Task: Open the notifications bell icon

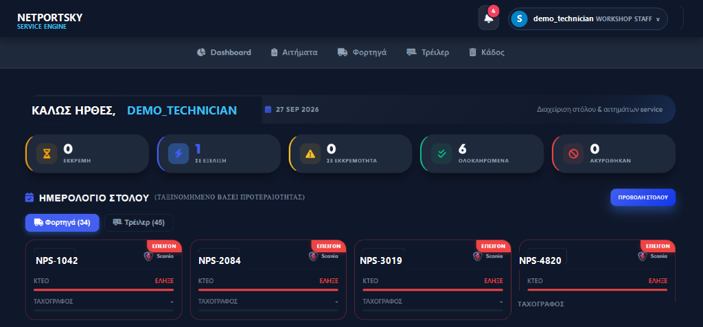Action: [489, 19]
